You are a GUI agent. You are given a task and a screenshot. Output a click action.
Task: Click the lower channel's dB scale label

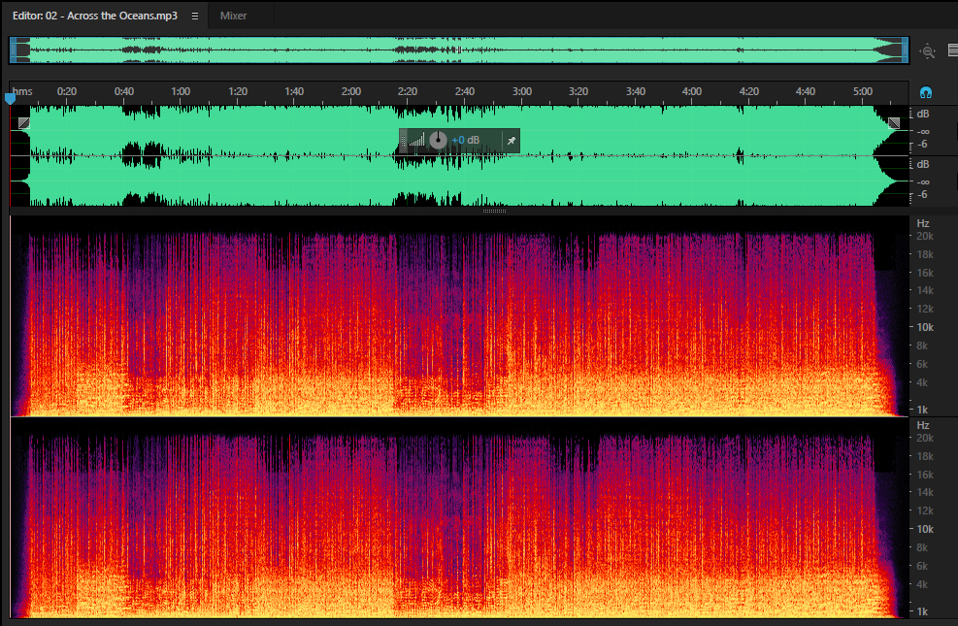[x=923, y=164]
